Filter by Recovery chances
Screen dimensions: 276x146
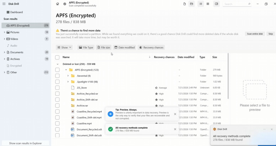151,47
